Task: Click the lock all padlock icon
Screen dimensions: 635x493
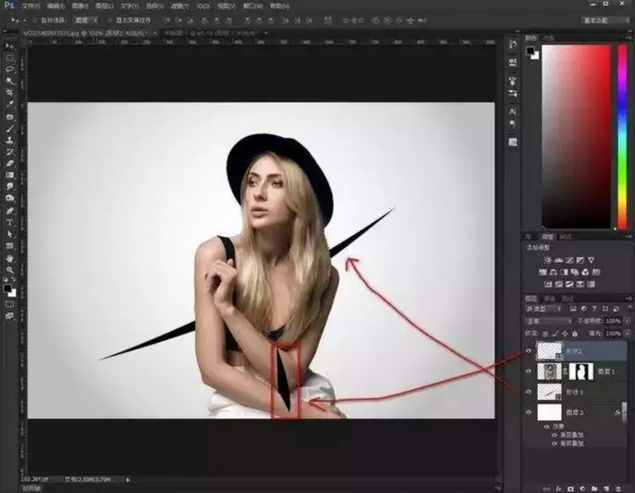Action: [575, 333]
